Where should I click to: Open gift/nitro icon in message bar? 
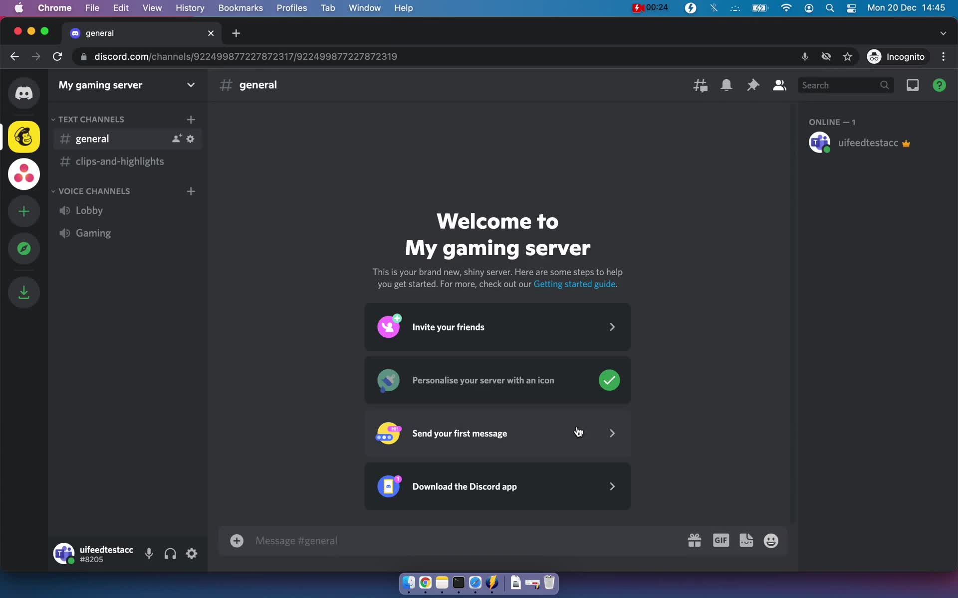694,540
